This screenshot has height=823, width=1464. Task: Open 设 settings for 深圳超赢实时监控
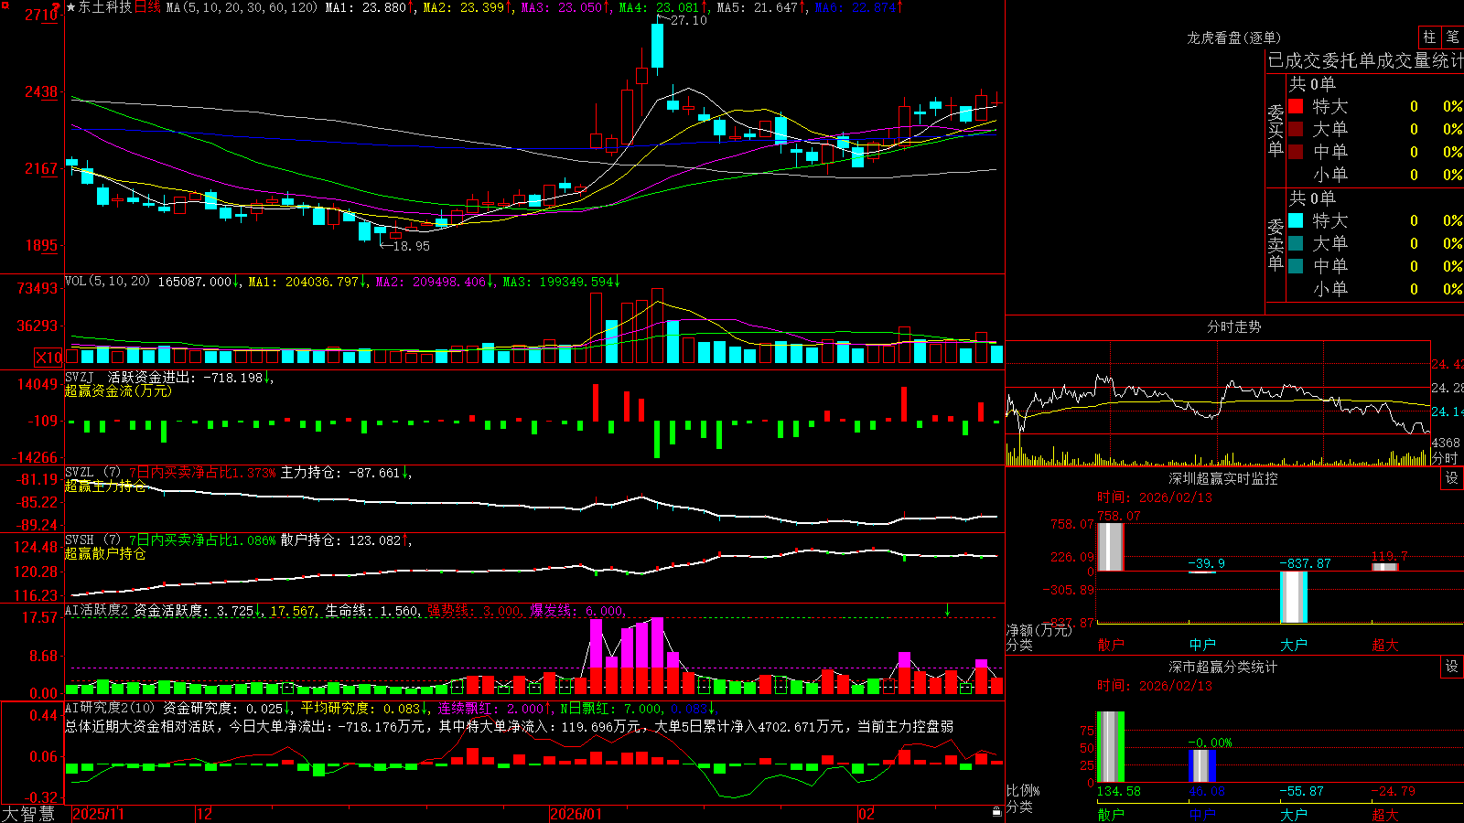click(x=1452, y=478)
